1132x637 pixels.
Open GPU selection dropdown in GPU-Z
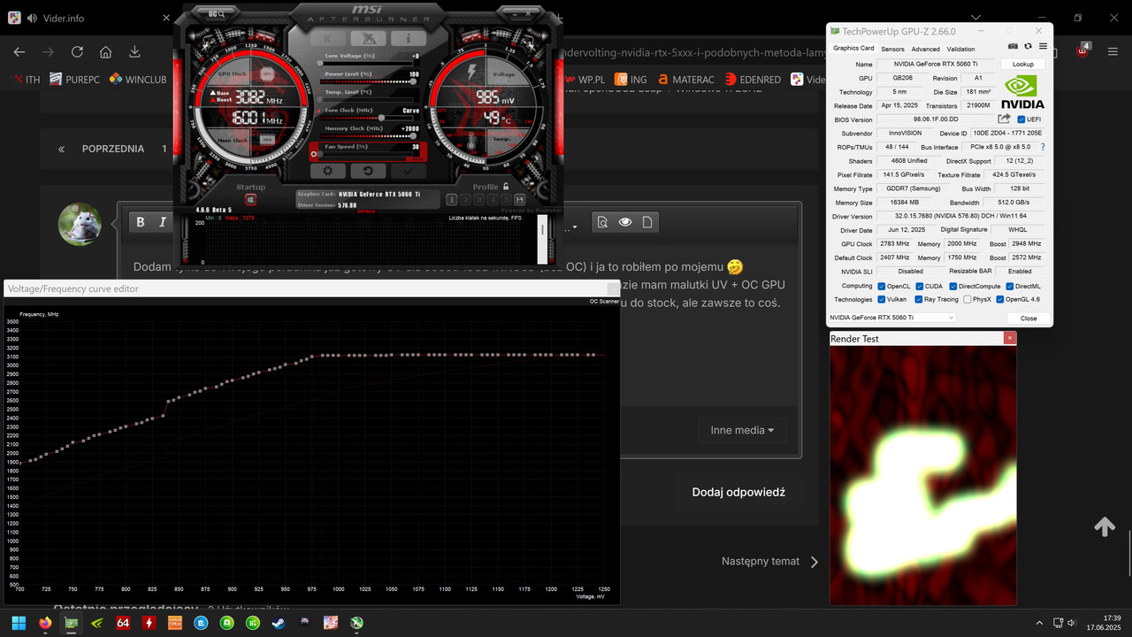pyautogui.click(x=892, y=318)
